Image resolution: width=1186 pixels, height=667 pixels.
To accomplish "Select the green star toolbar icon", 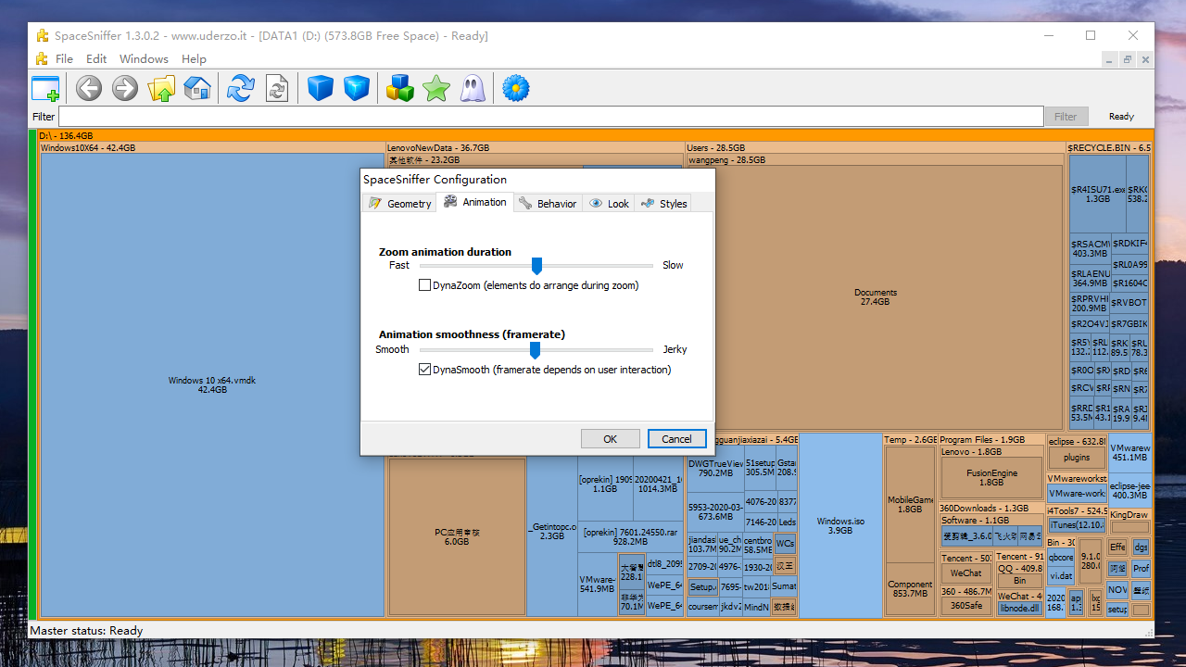I will pos(435,88).
